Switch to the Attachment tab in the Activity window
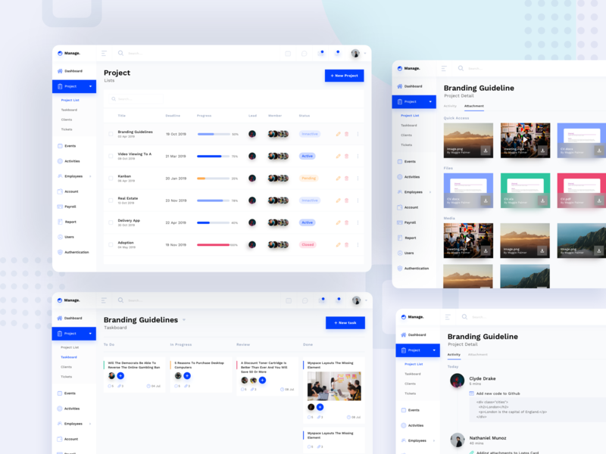The height and width of the screenshot is (454, 606). [x=478, y=354]
